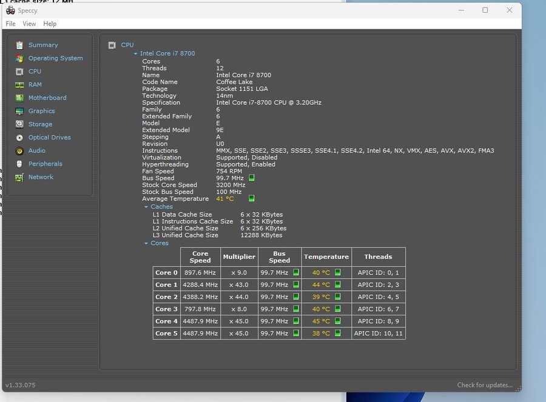Open the Graphics section
Image resolution: width=546 pixels, height=402 pixels.
(42, 111)
